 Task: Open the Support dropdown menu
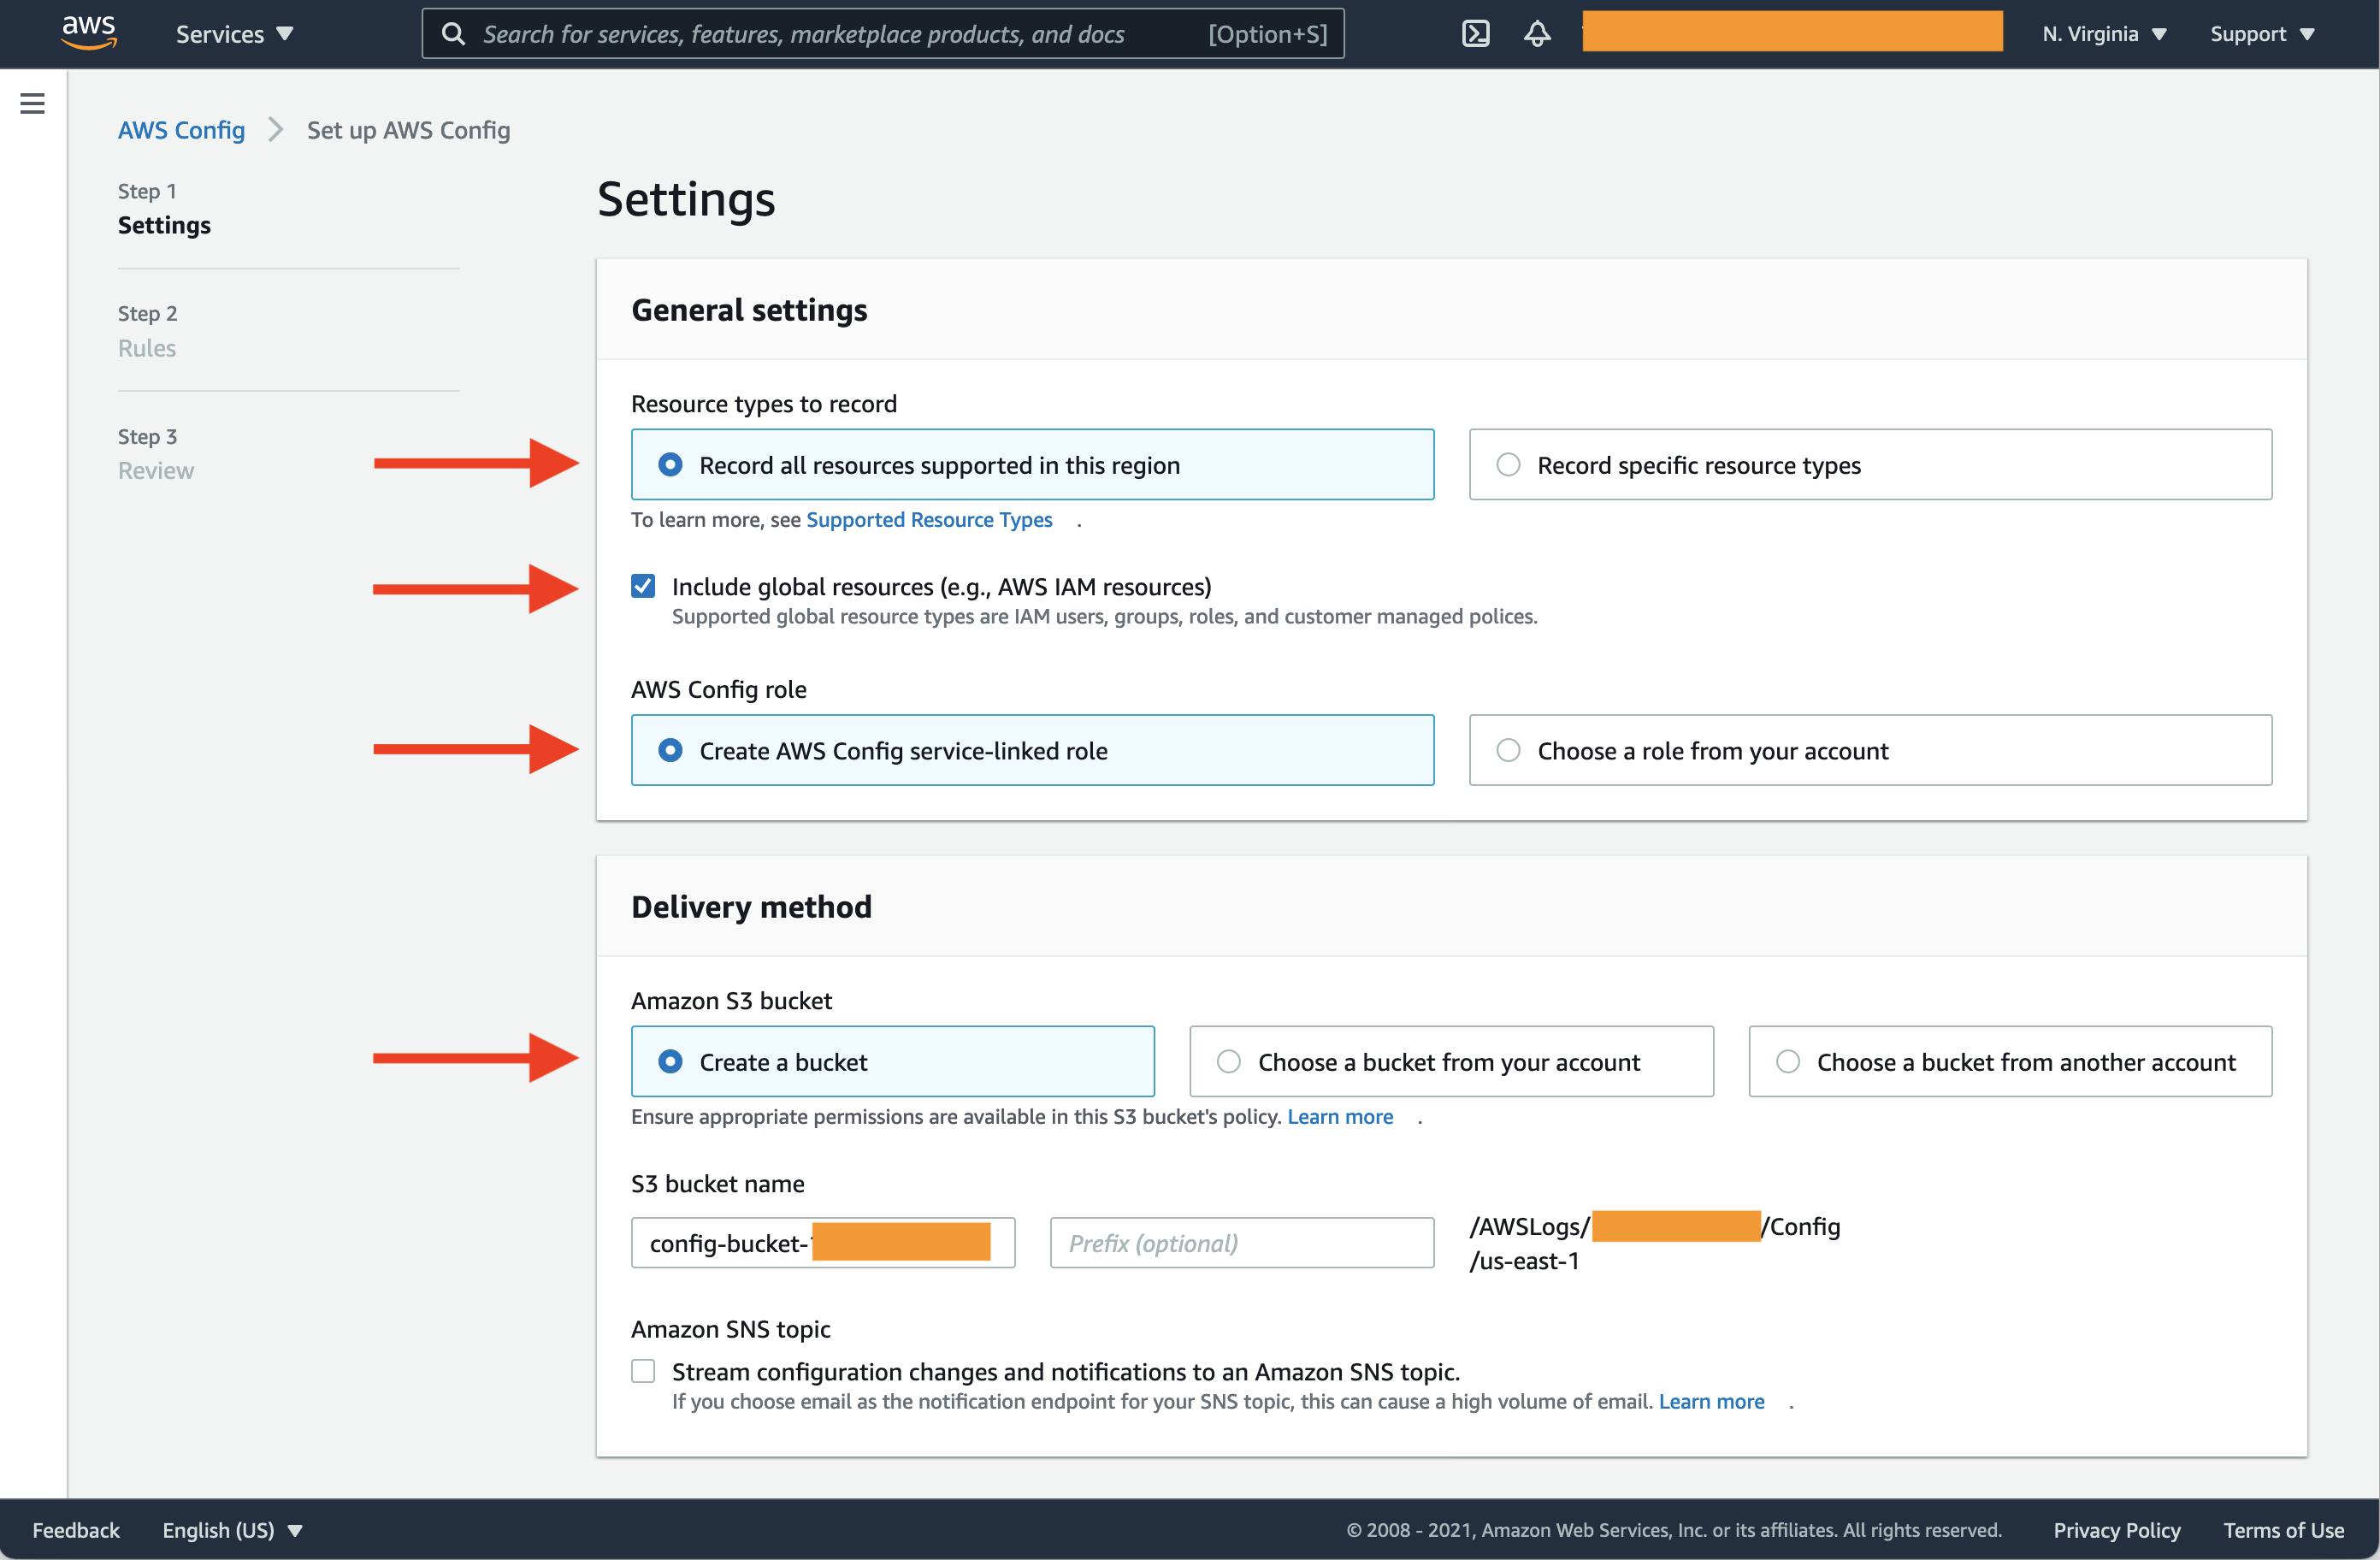pos(2262,34)
